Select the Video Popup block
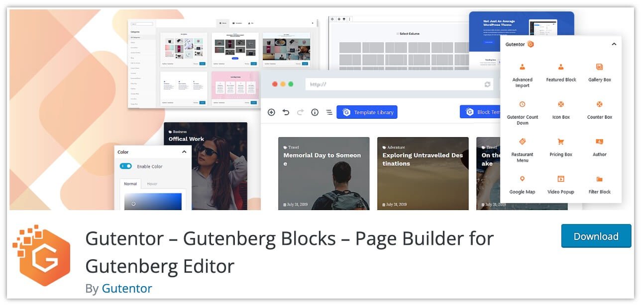Screen dimensions: 641x306 [x=560, y=184]
